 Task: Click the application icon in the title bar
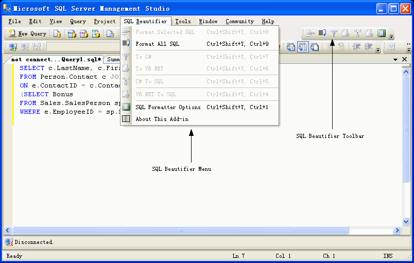click(7, 8)
